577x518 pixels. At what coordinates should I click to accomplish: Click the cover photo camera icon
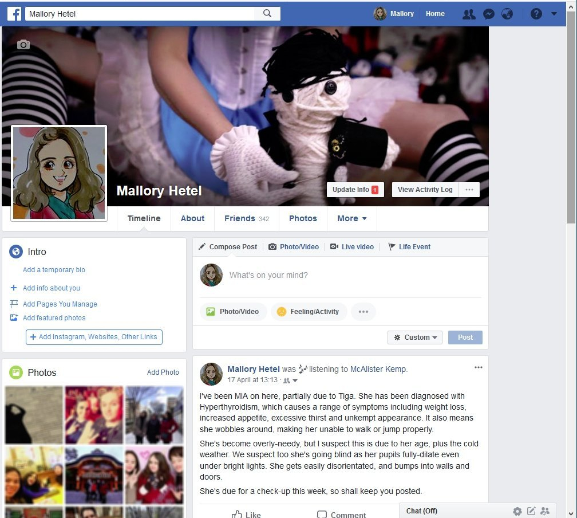(x=23, y=45)
